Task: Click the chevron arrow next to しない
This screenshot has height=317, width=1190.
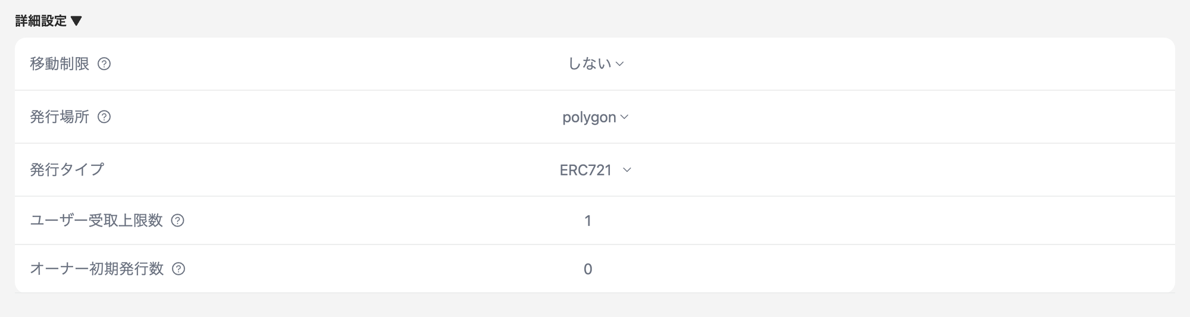Action: pos(619,64)
